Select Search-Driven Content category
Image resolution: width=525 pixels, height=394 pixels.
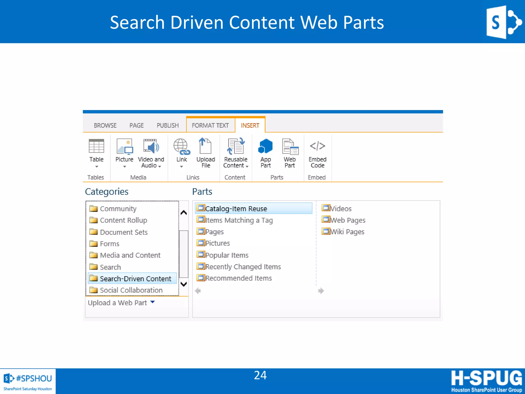(x=132, y=278)
